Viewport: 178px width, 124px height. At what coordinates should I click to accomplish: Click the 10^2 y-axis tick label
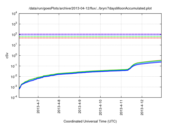14,35
